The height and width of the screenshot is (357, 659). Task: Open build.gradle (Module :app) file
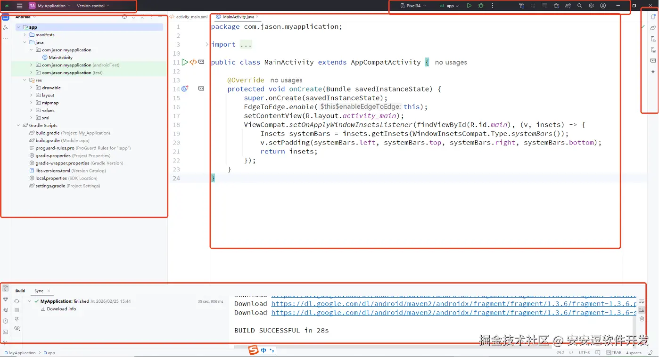coord(59,140)
